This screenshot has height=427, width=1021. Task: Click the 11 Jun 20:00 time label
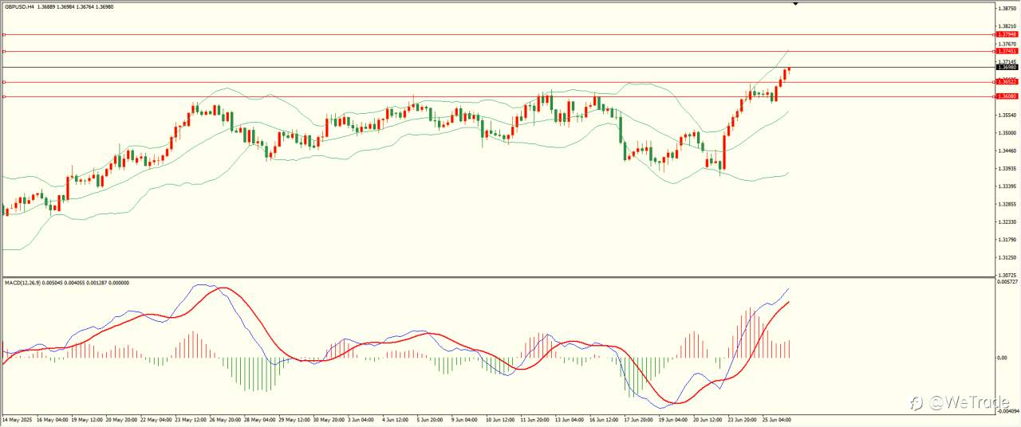[534, 418]
